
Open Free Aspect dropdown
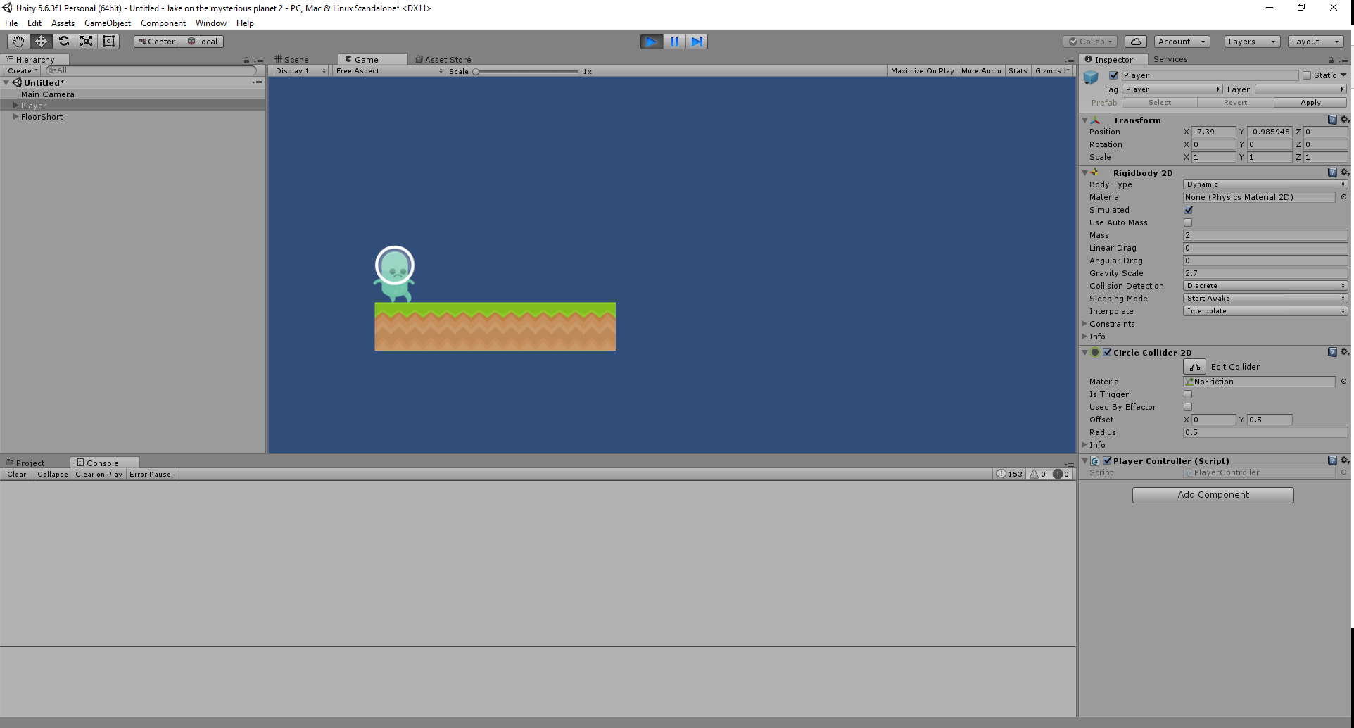389,71
